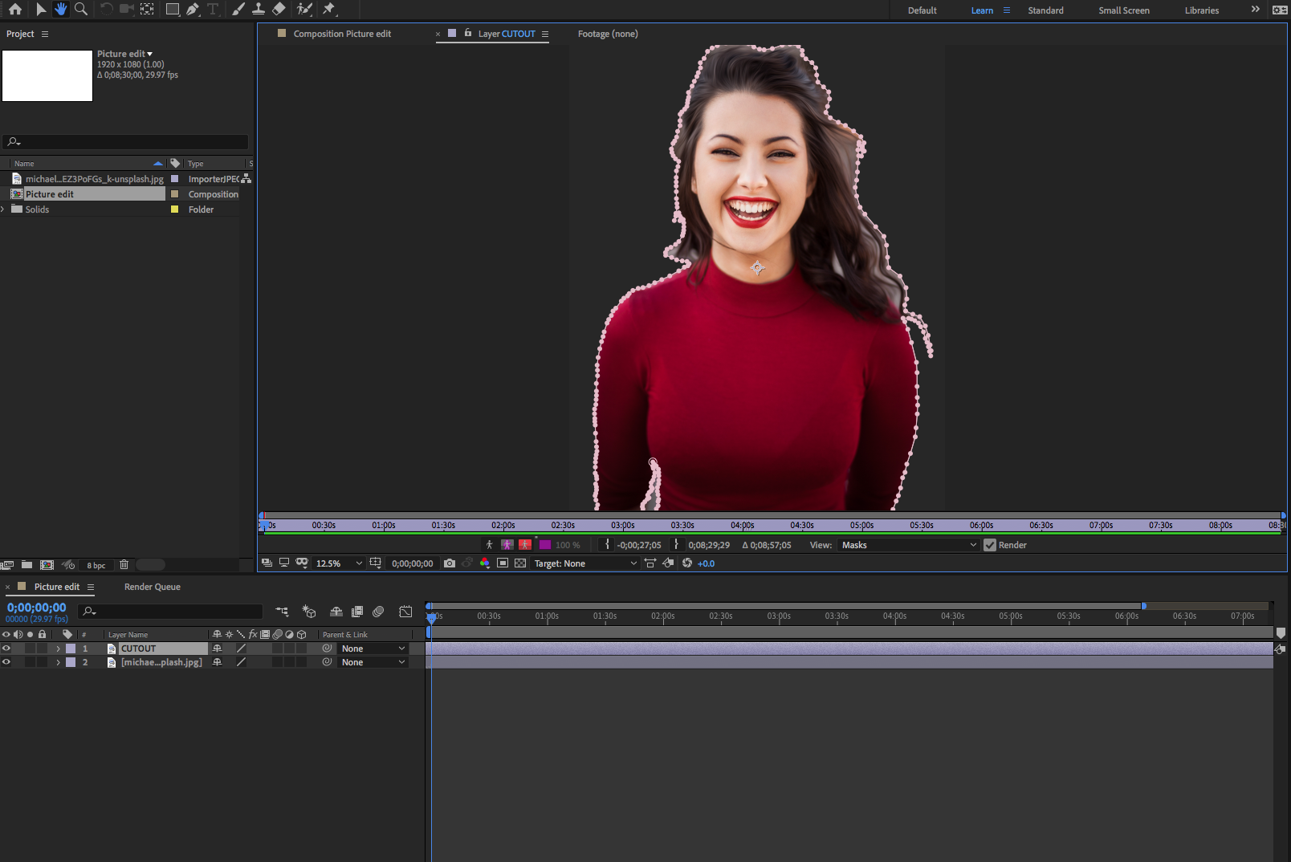Open the Project panel menu

(45, 34)
